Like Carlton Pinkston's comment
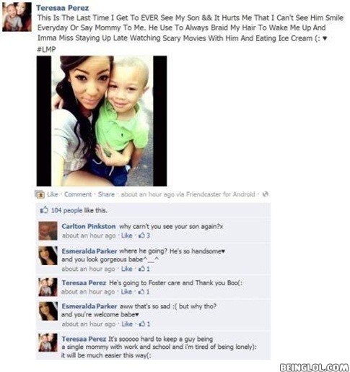 tap(127, 235)
